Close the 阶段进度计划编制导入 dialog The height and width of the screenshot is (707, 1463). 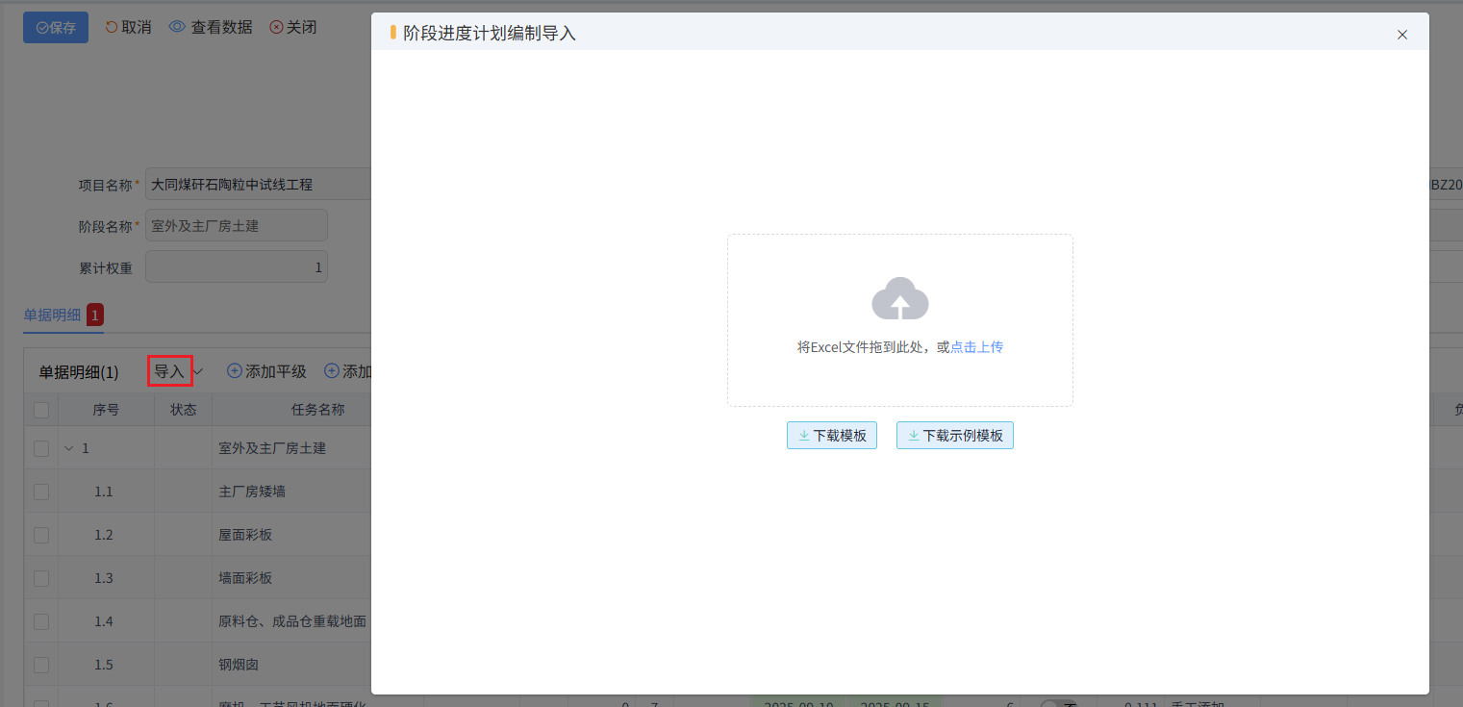1402,35
